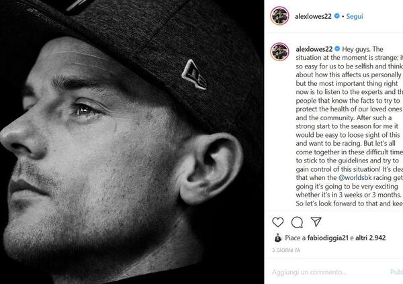Like the post with the heart icon

(278, 222)
